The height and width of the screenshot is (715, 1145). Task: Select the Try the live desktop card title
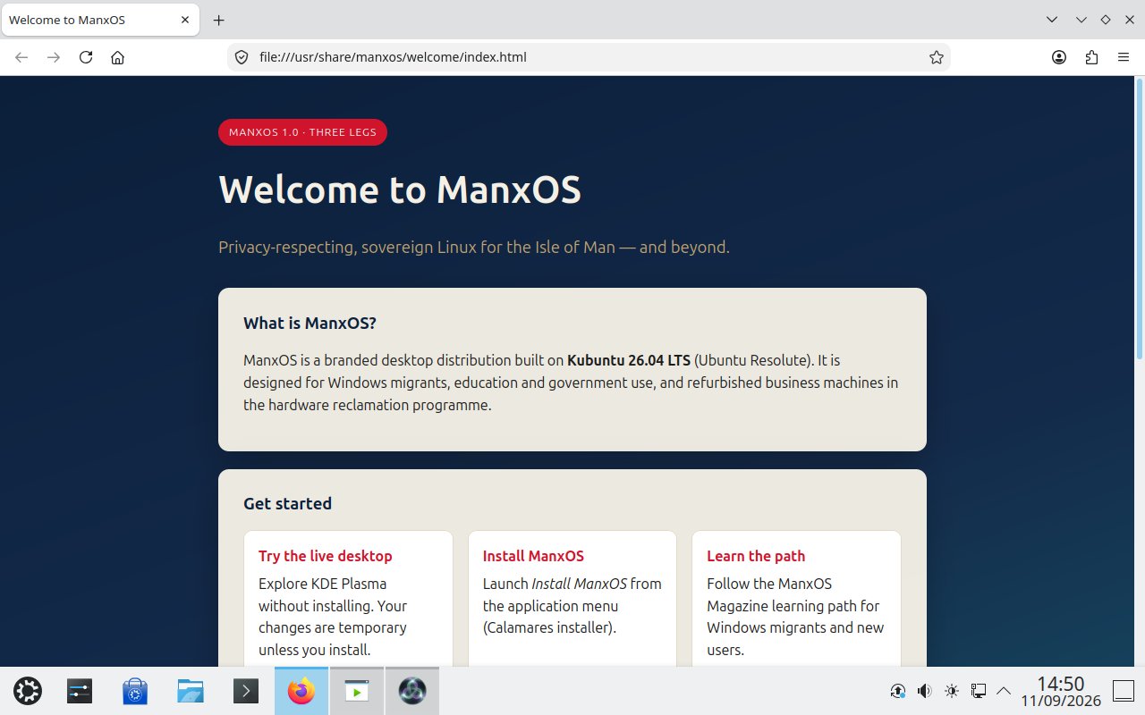pyautogui.click(x=326, y=556)
